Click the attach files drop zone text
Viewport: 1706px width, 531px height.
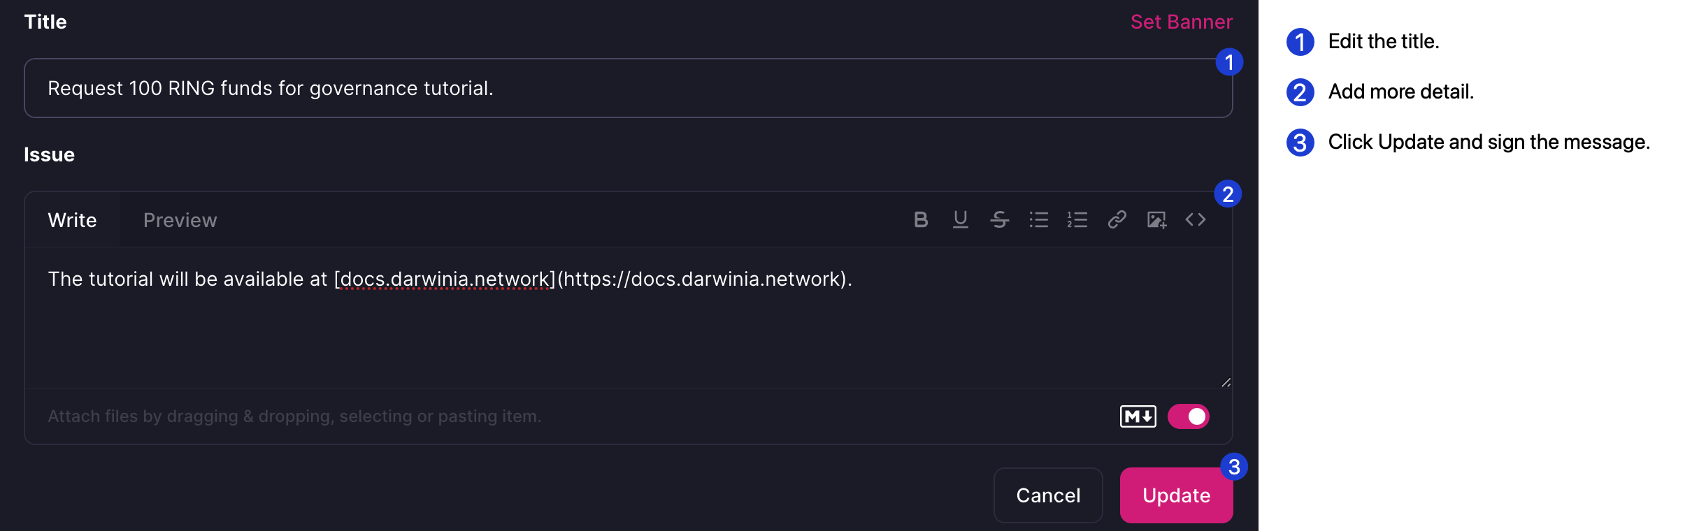(x=294, y=416)
